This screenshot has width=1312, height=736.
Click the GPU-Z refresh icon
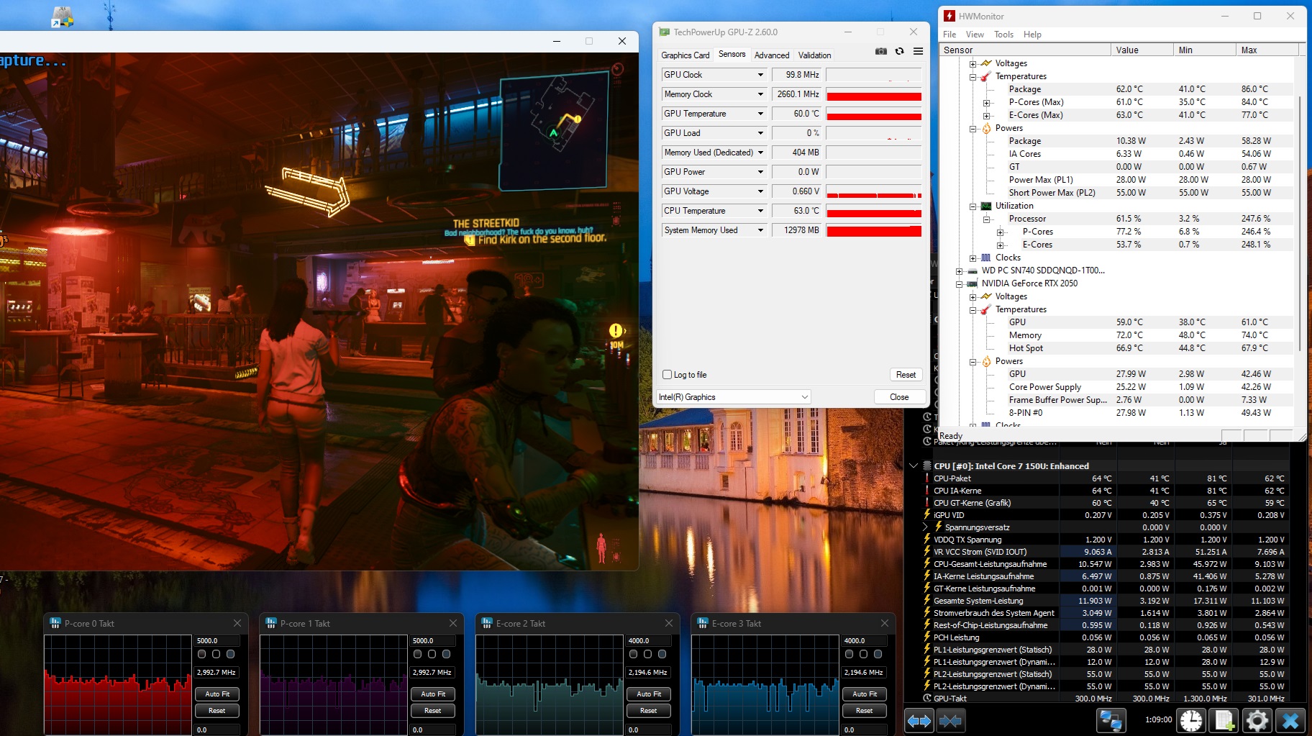[x=899, y=51]
